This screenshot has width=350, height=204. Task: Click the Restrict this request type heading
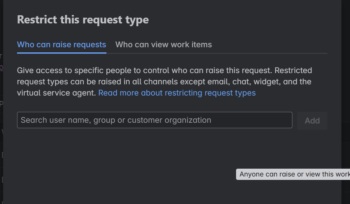[x=83, y=20]
